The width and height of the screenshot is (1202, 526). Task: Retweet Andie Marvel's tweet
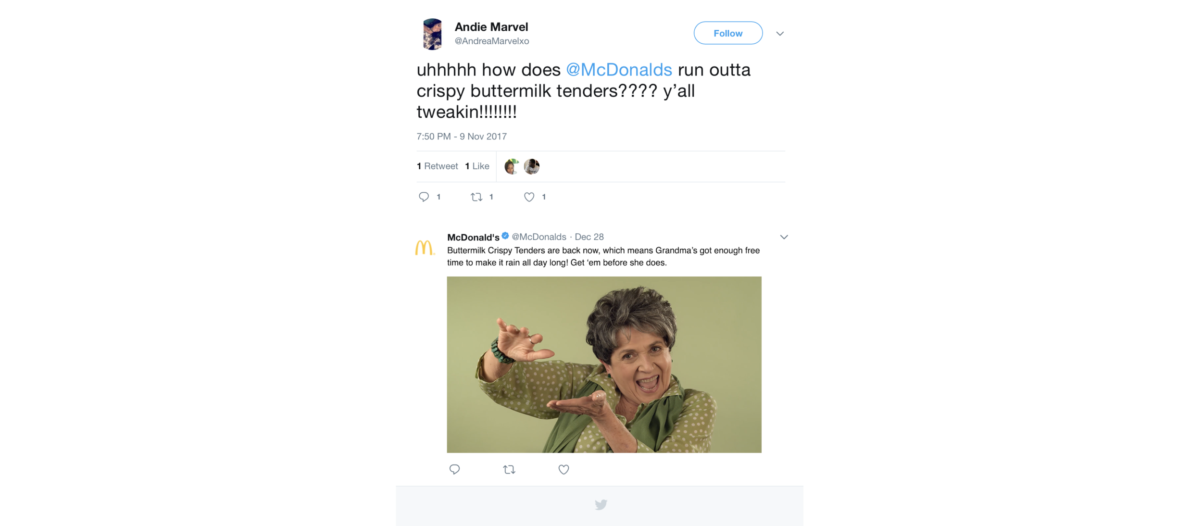click(x=476, y=197)
